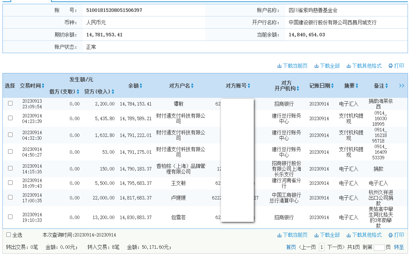Click top 打印 print link
409x254 pixels.
point(396,66)
